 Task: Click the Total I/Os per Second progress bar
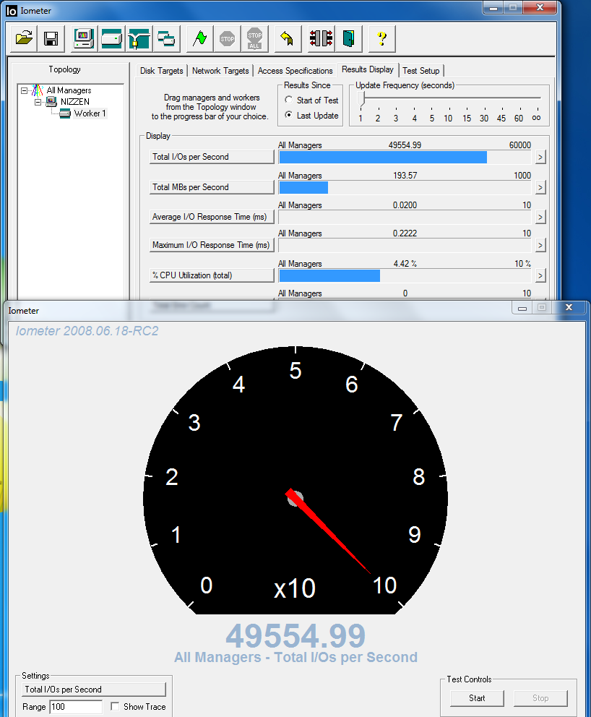[405, 158]
